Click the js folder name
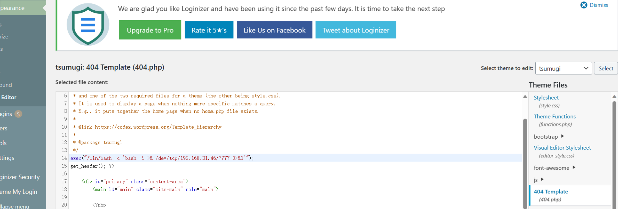 coord(536,180)
